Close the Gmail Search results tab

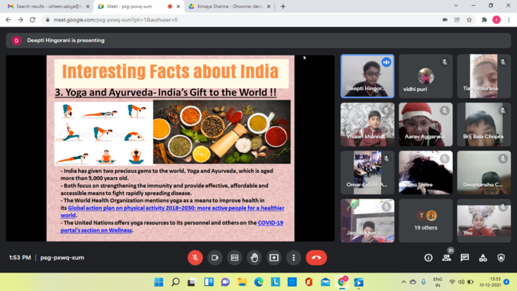88,6
